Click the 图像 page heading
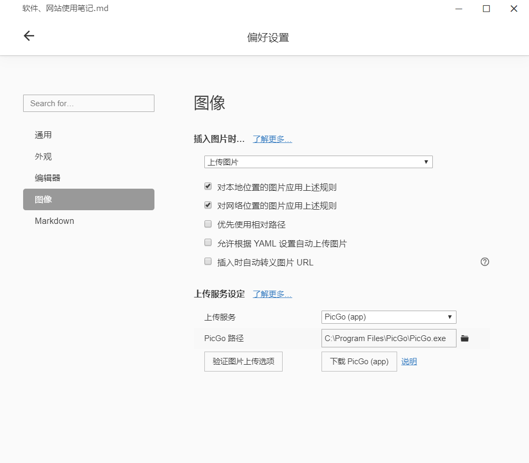The height and width of the screenshot is (463, 529). point(210,102)
